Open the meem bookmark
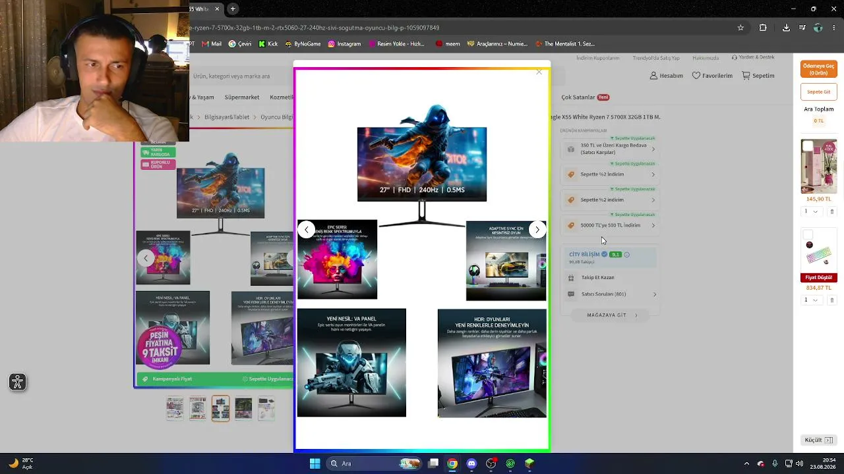 [448, 43]
